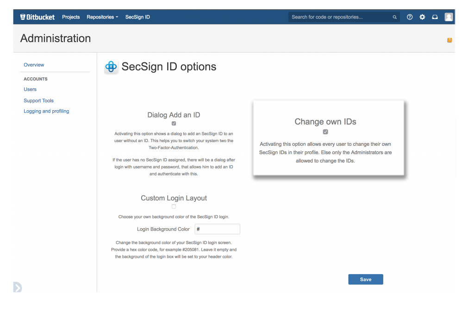Click the Login Background Color input field

217,229
